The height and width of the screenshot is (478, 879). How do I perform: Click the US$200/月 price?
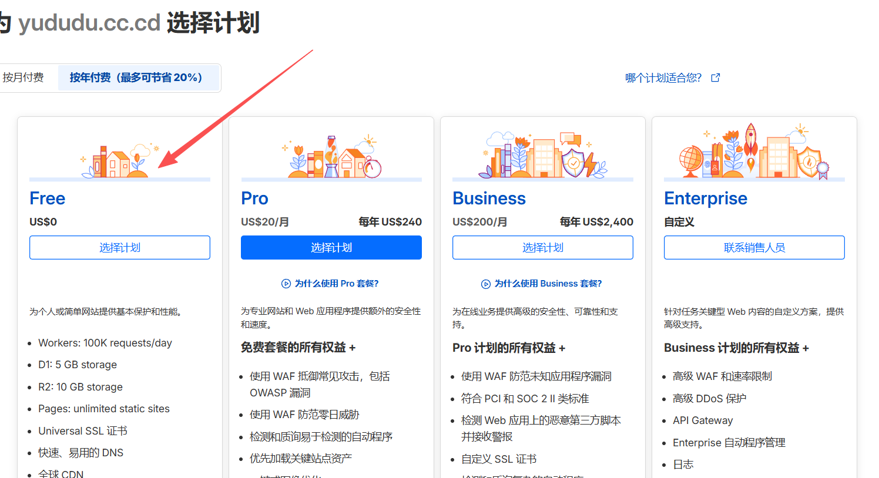pos(480,222)
